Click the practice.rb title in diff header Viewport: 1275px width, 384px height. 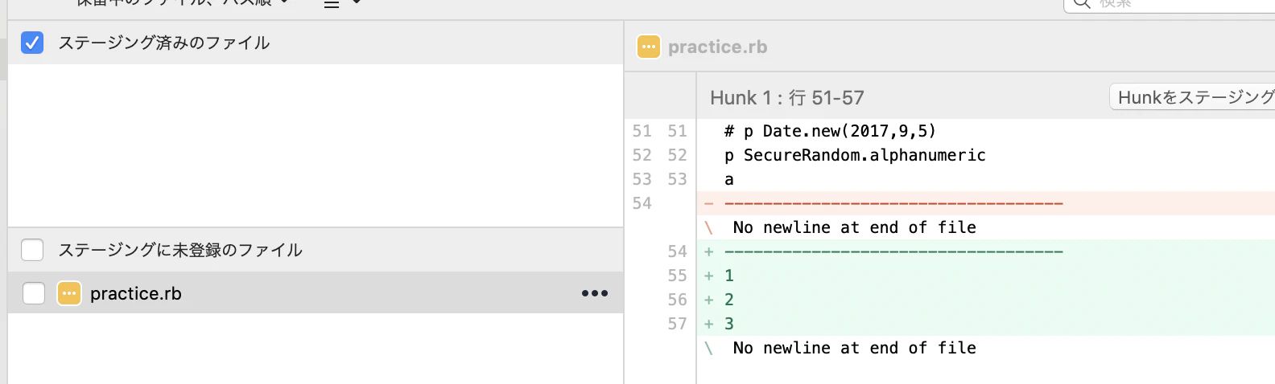point(718,47)
